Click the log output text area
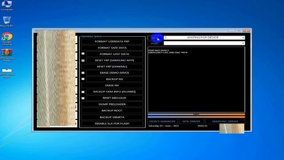284x160 pixels. pos(196,80)
